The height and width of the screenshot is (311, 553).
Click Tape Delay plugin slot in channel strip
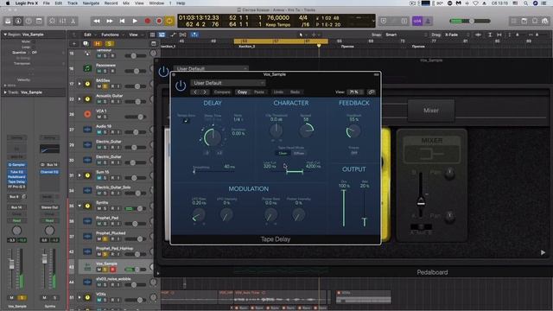(x=16, y=182)
